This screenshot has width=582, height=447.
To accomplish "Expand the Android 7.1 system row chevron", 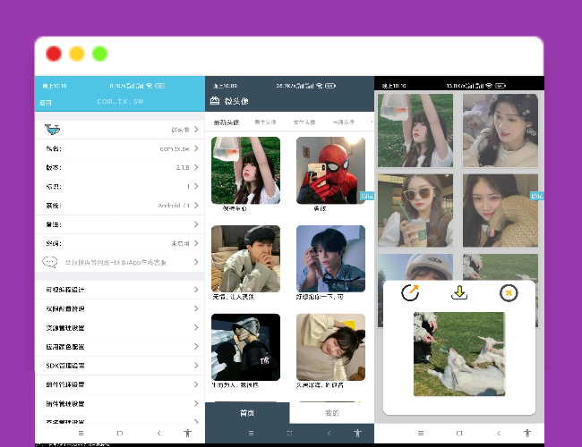I will point(196,205).
